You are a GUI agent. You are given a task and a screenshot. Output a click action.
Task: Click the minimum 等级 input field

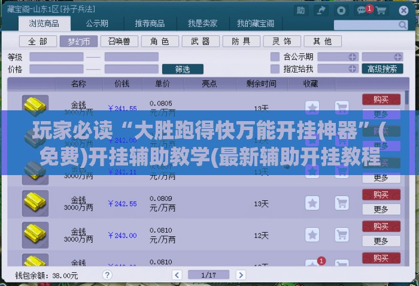pos(56,57)
